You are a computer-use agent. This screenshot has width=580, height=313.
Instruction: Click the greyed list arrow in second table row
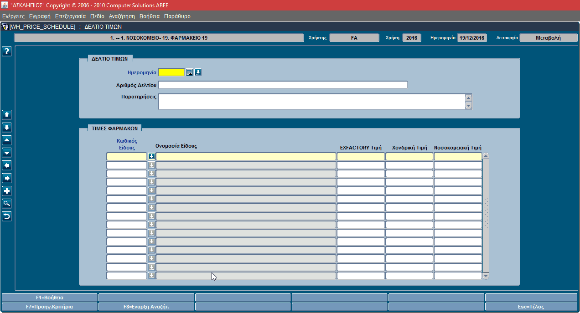pos(151,165)
